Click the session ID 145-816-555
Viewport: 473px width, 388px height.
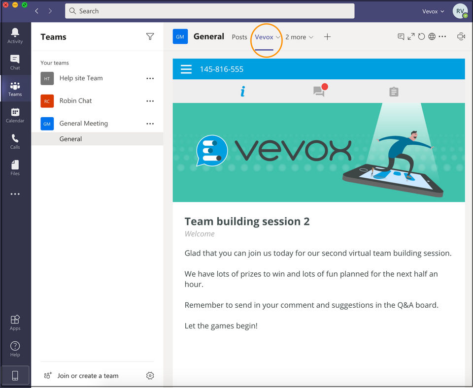coord(221,69)
